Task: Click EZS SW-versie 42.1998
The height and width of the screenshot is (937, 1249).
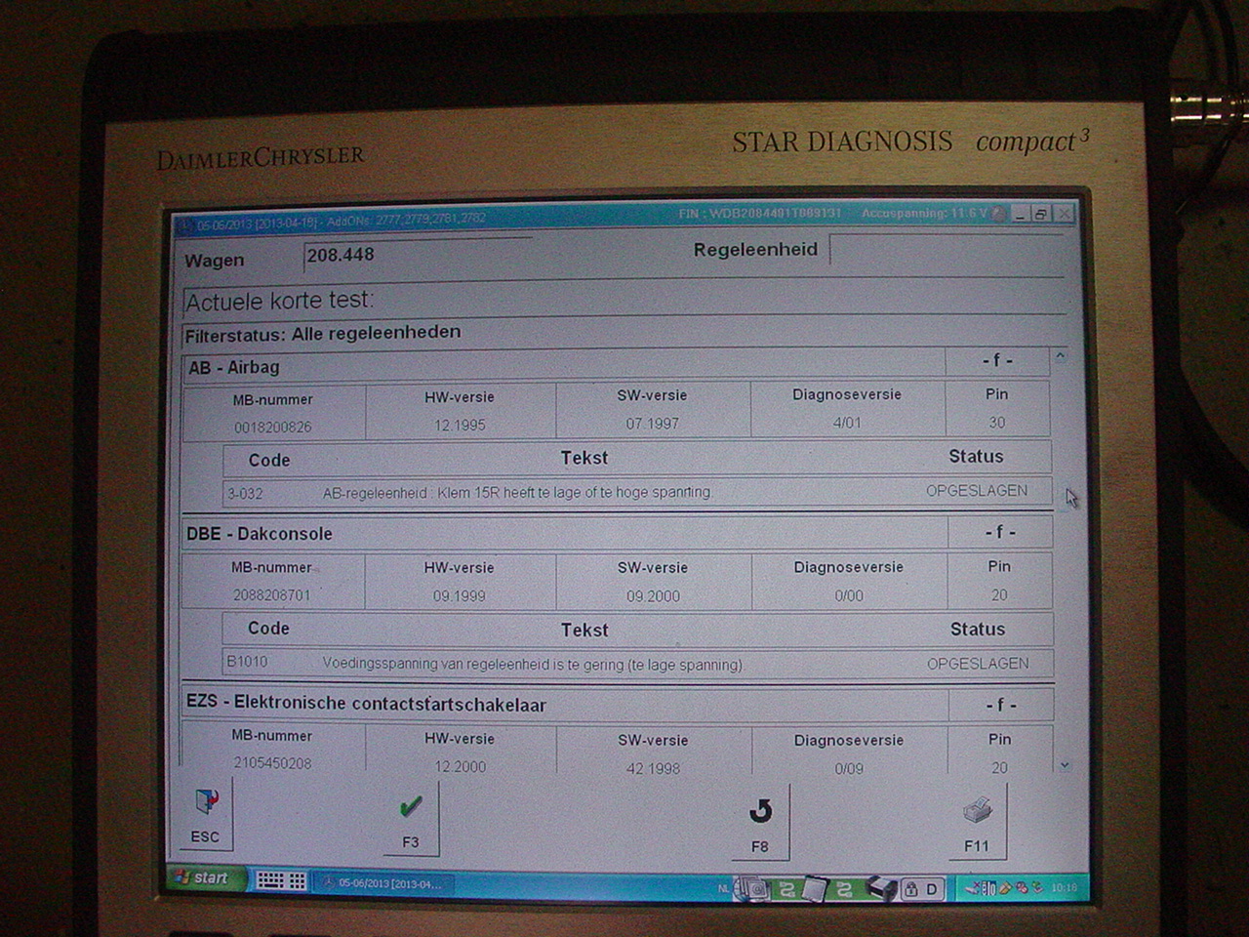Action: coord(654,768)
